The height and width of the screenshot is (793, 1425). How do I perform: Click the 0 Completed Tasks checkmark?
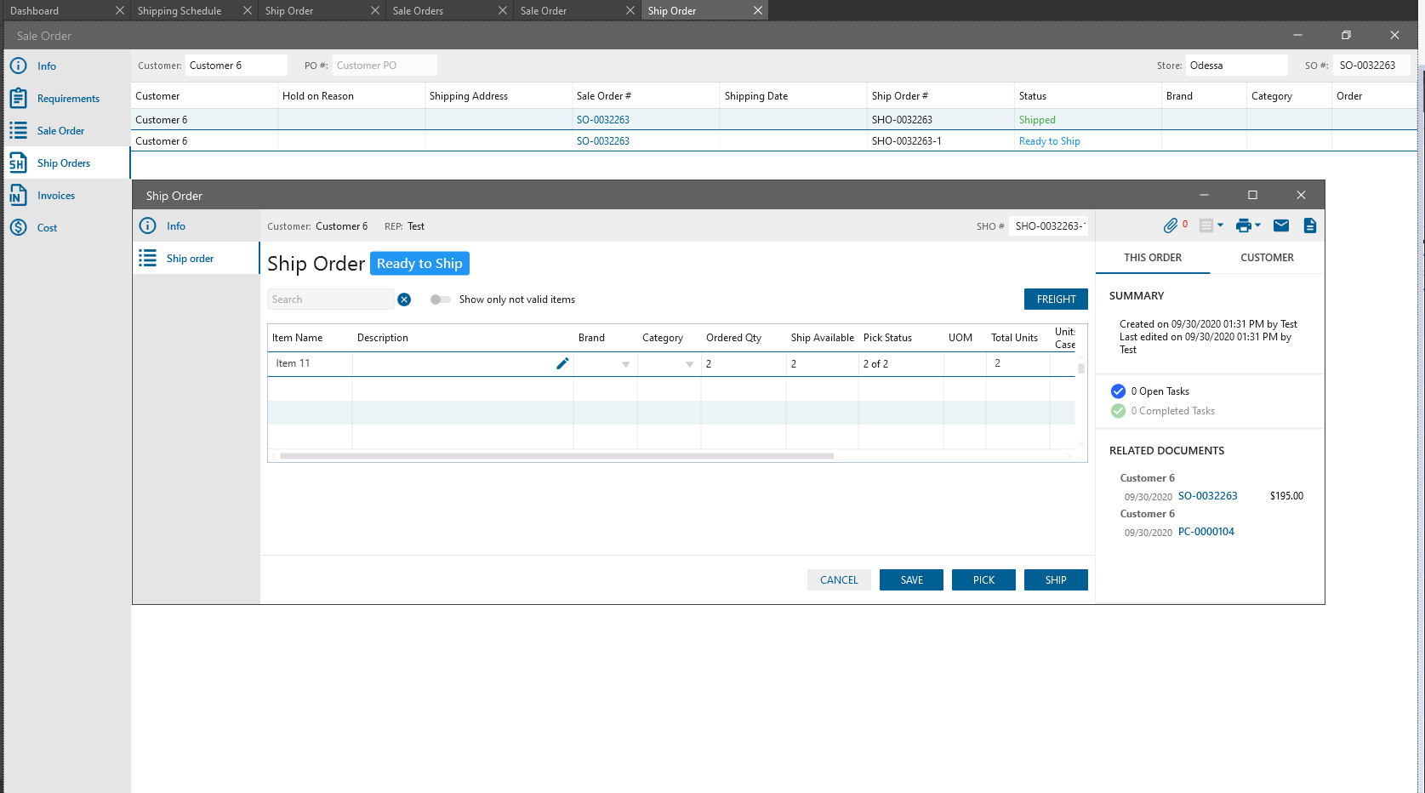pos(1118,411)
